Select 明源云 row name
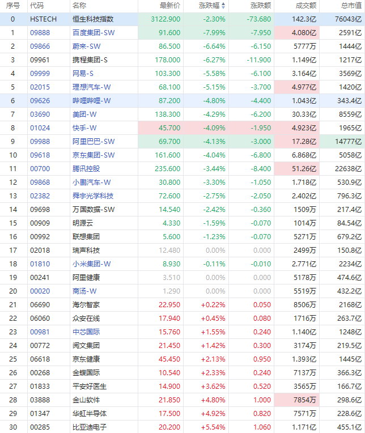Viewport: 365px width, 433px height. click(x=83, y=223)
